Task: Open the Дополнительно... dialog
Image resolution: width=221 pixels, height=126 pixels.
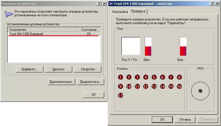Action: (x=61, y=82)
